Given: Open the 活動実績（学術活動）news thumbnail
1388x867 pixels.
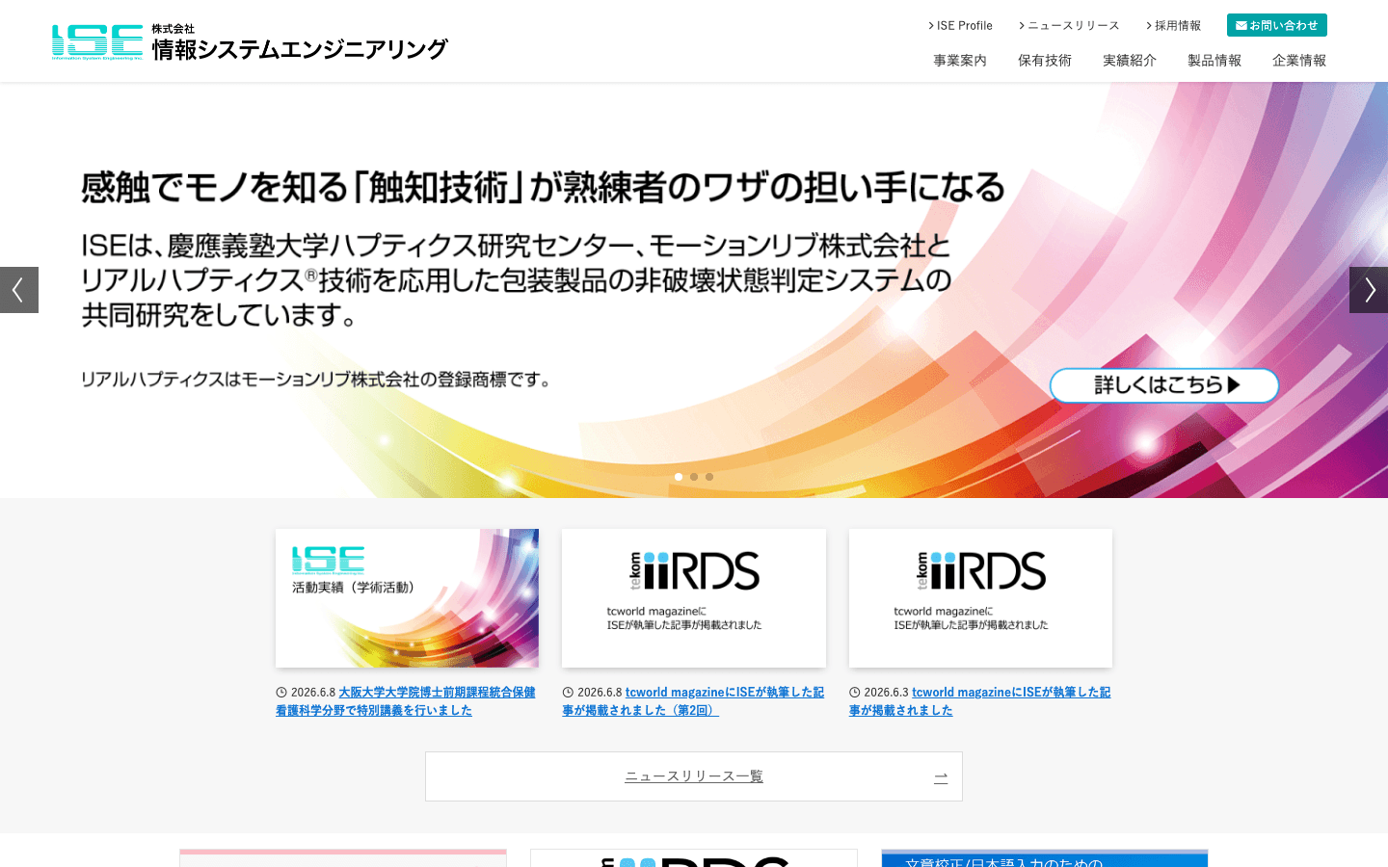Looking at the screenshot, I should tap(407, 598).
